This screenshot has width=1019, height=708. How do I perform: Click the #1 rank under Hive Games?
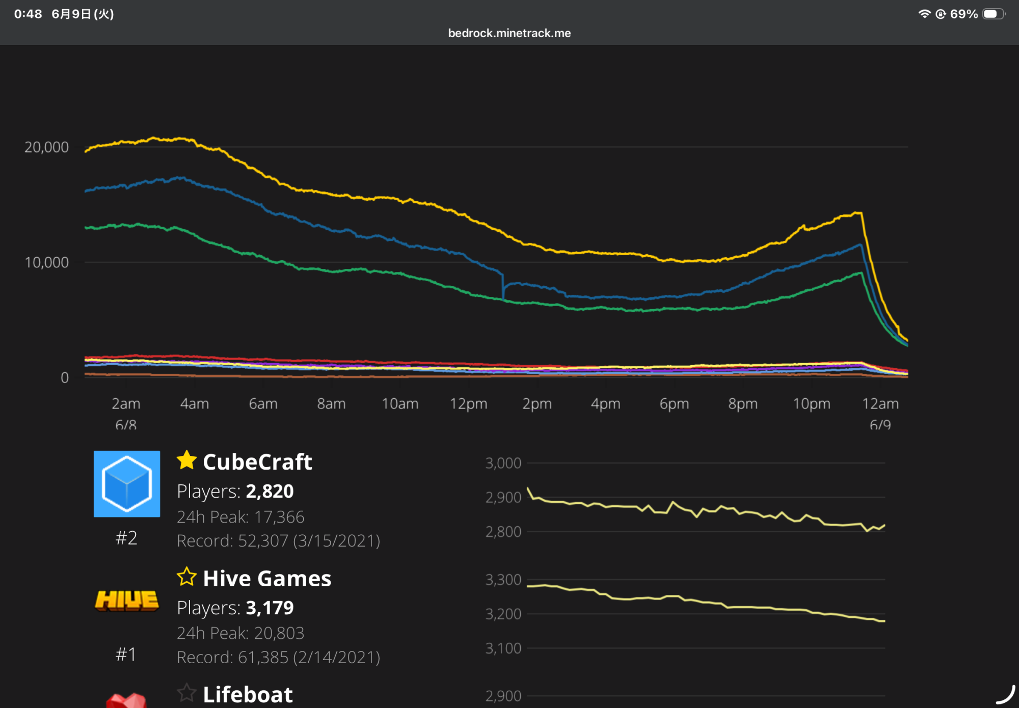(126, 655)
